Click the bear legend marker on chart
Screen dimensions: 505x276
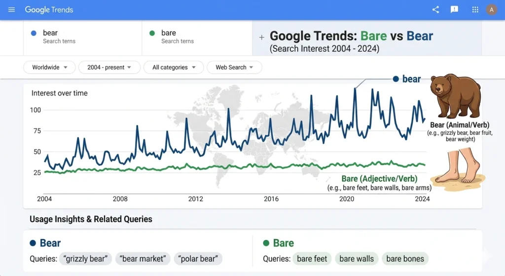[396, 79]
